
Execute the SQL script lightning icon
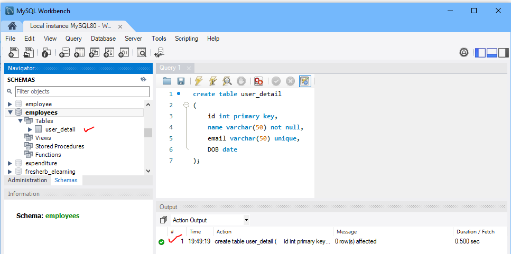[199, 81]
